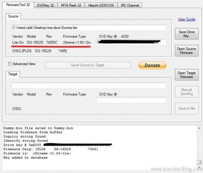
Task: Click the source 'OSIG:[PLDS DG-16D2S 7485]' line
Action: click(39, 51)
